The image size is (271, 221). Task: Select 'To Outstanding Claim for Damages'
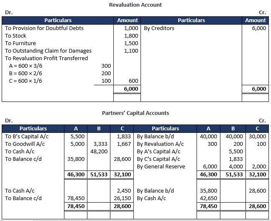coord(48,51)
